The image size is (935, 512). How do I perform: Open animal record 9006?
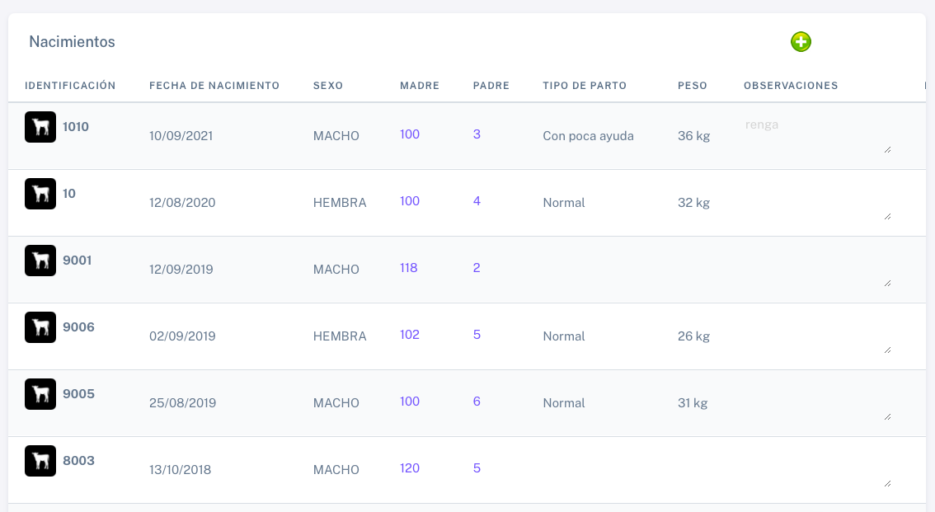click(78, 326)
